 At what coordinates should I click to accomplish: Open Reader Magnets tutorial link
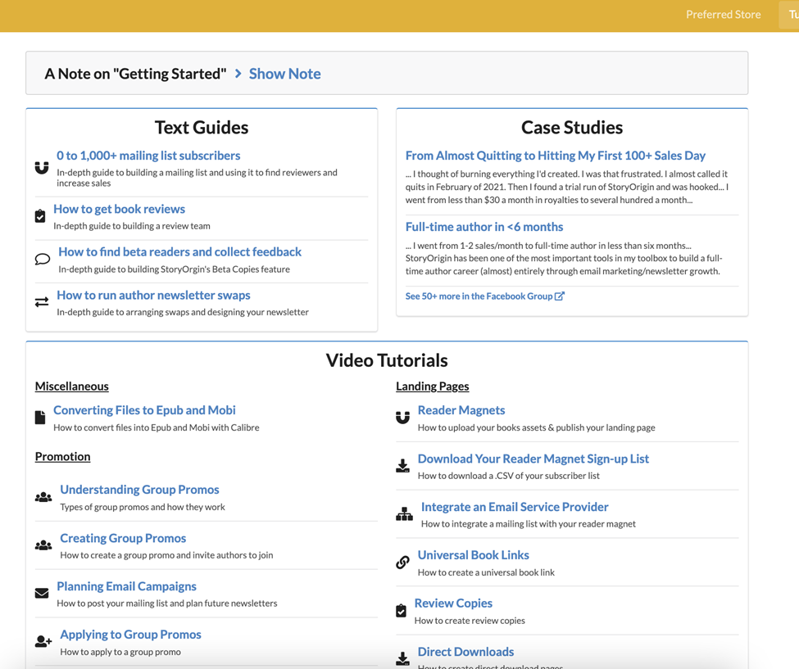point(461,410)
